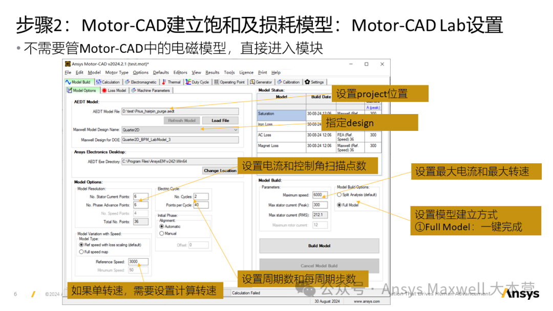
Task: Select Manual initial phase alignment
Action: (x=162, y=234)
